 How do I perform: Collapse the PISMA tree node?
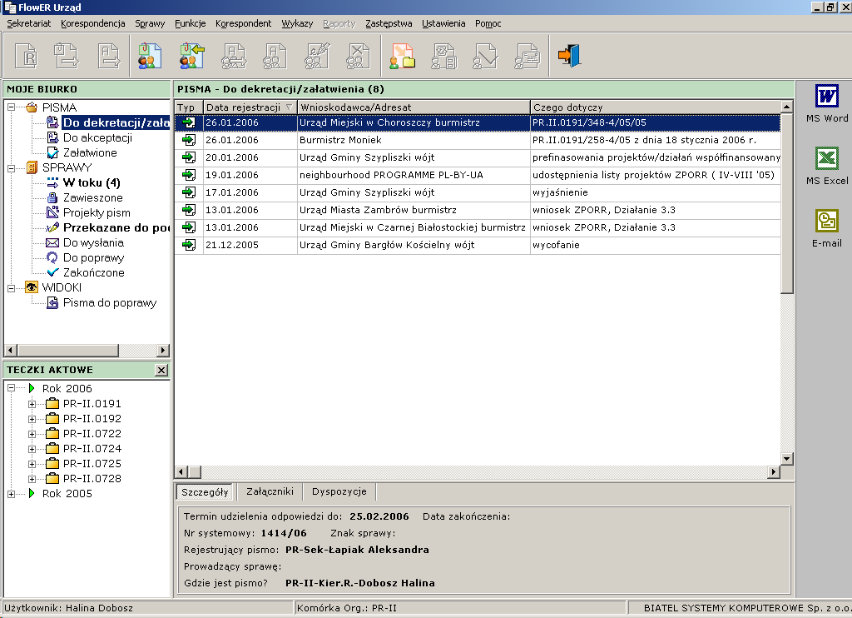11,107
